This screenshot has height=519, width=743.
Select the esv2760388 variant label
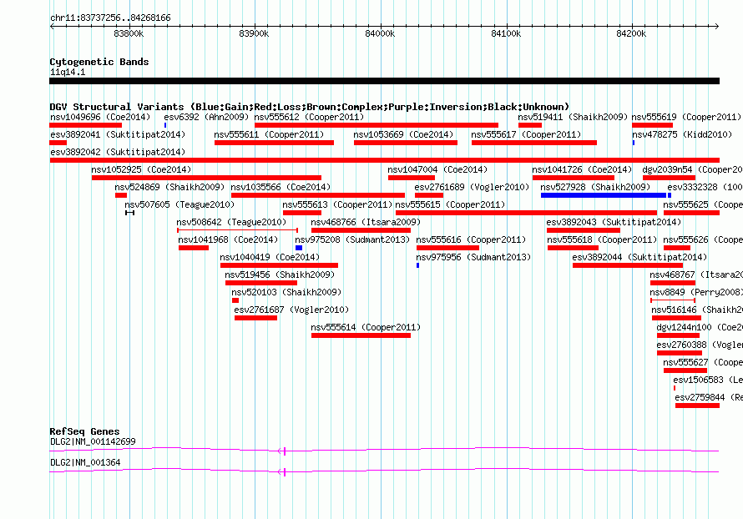pyautogui.click(x=700, y=345)
